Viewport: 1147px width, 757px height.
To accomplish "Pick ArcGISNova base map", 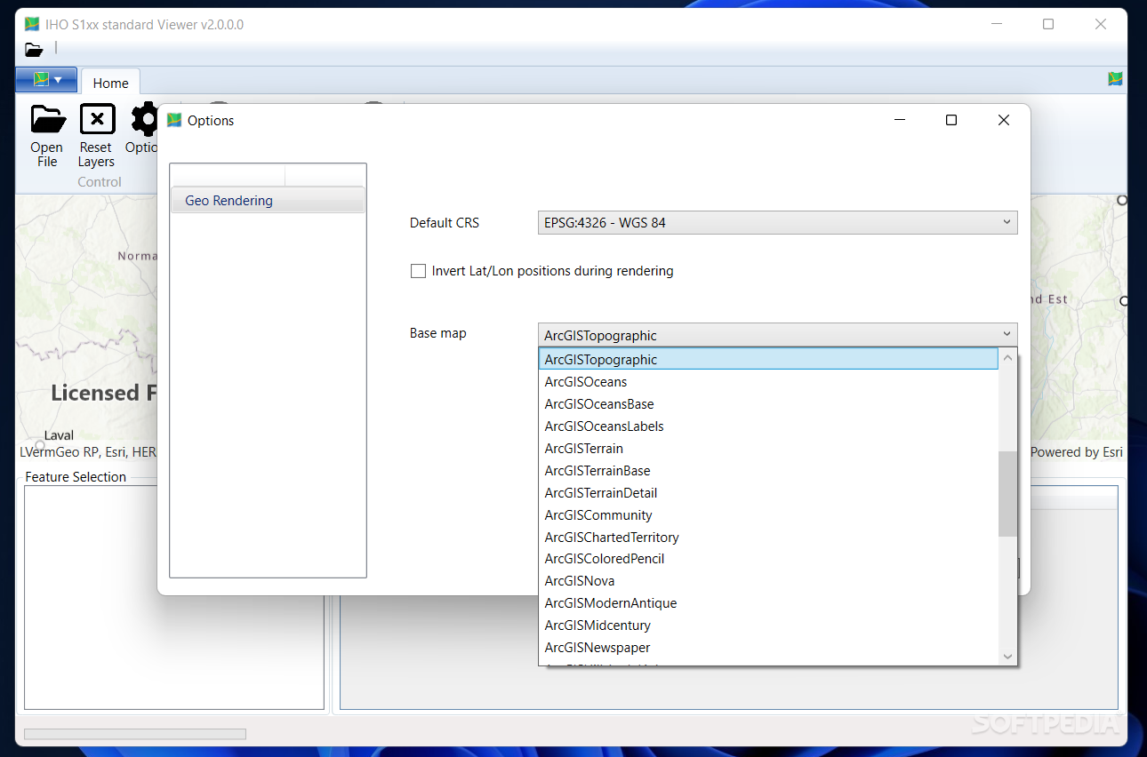I will point(768,581).
